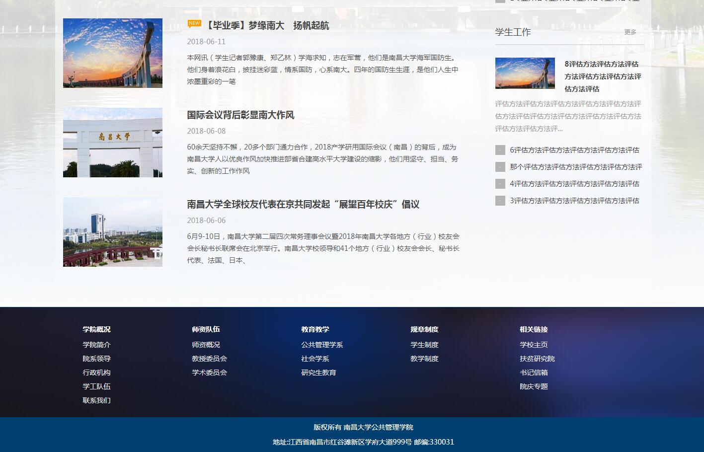
Task: Open list item 那个评估方法评估方法
Action: [x=576, y=167]
